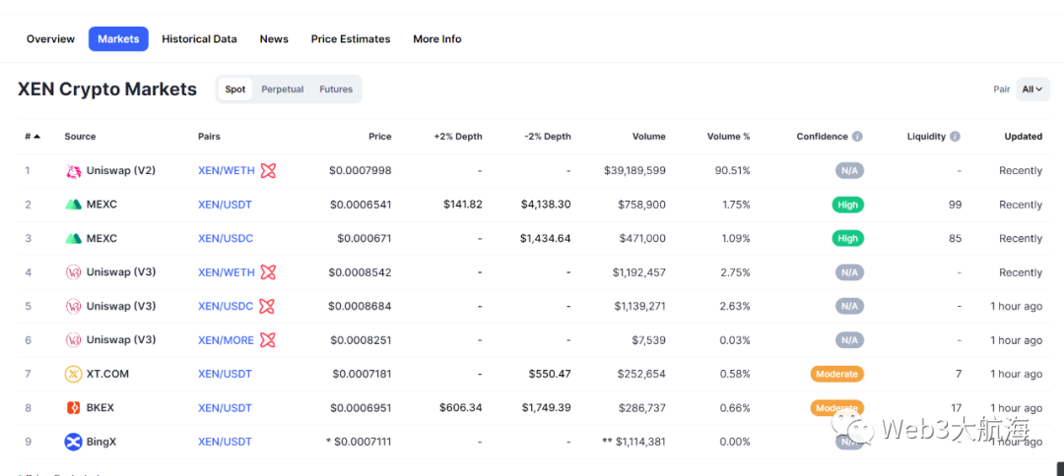This screenshot has width=1064, height=476.
Task: Open the Price Estimates tab
Action: [351, 38]
